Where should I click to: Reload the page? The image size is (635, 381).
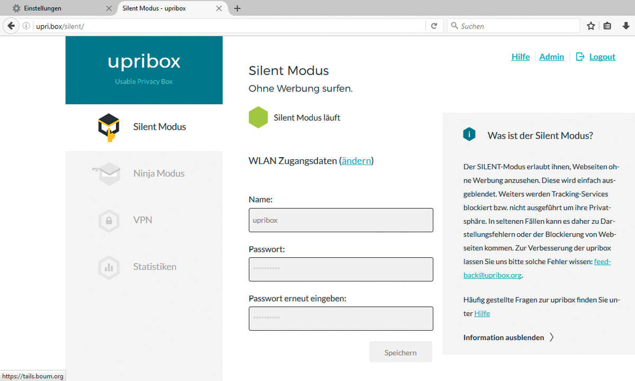pyautogui.click(x=434, y=26)
